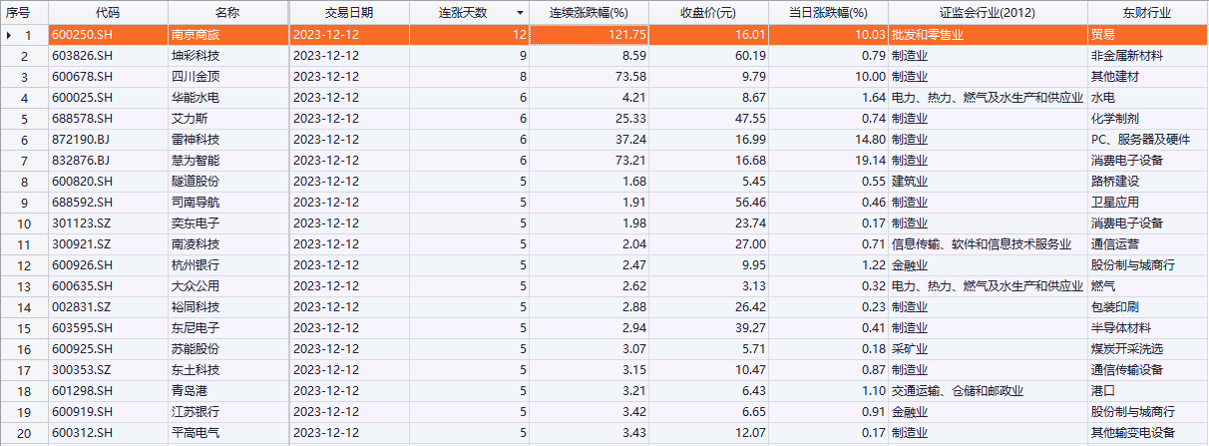
Task: Sort by the 代码 column header
Action: (108, 13)
